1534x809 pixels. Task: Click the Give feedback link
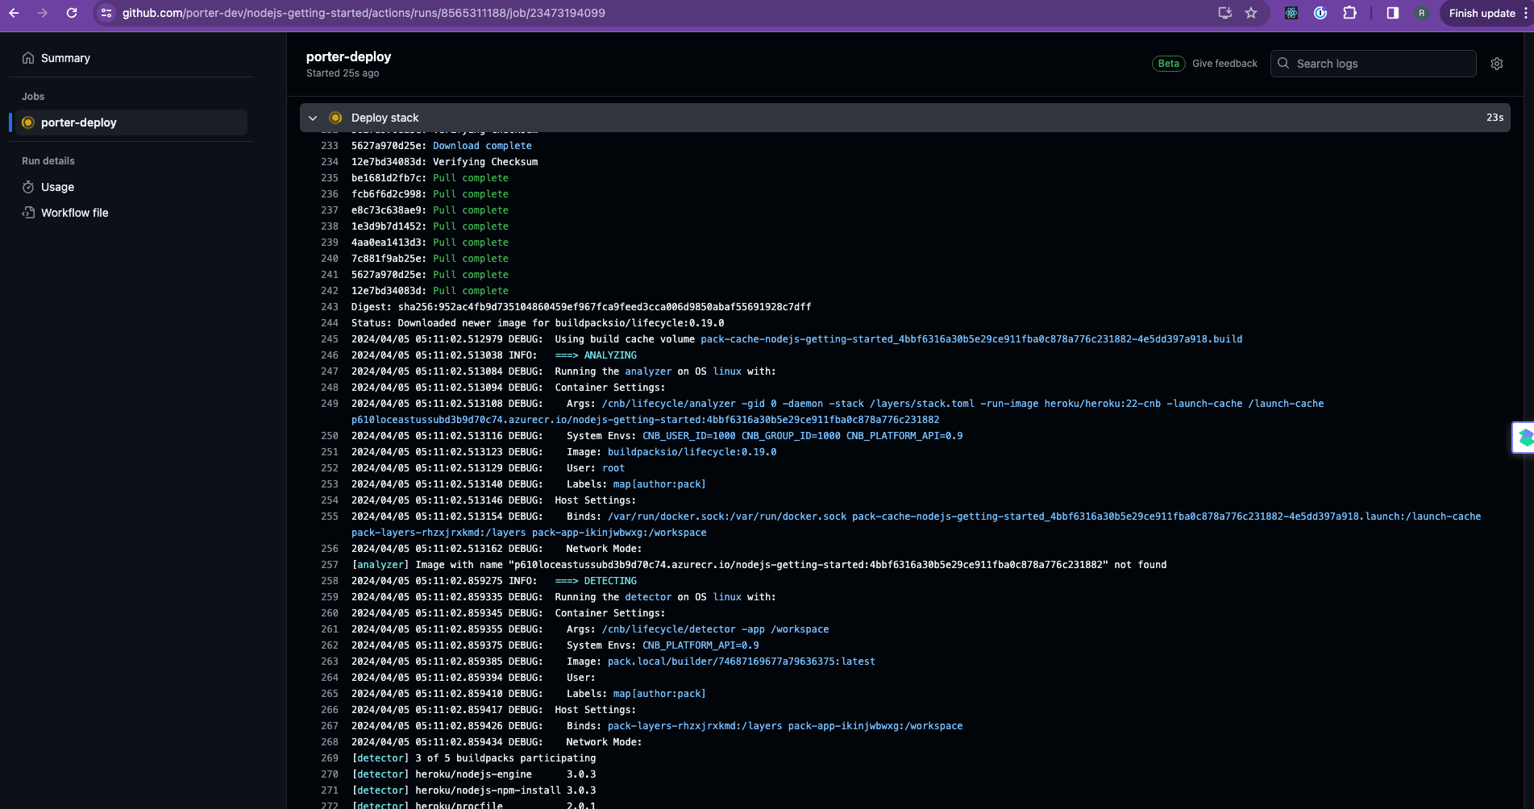(x=1224, y=63)
